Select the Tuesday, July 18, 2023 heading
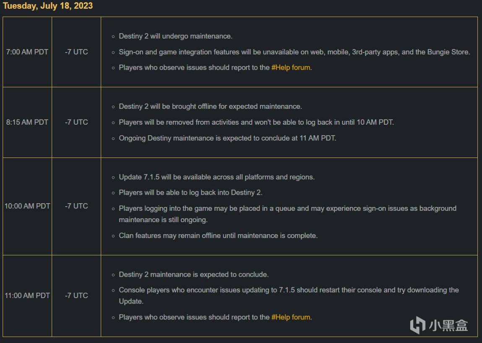 coord(48,6)
